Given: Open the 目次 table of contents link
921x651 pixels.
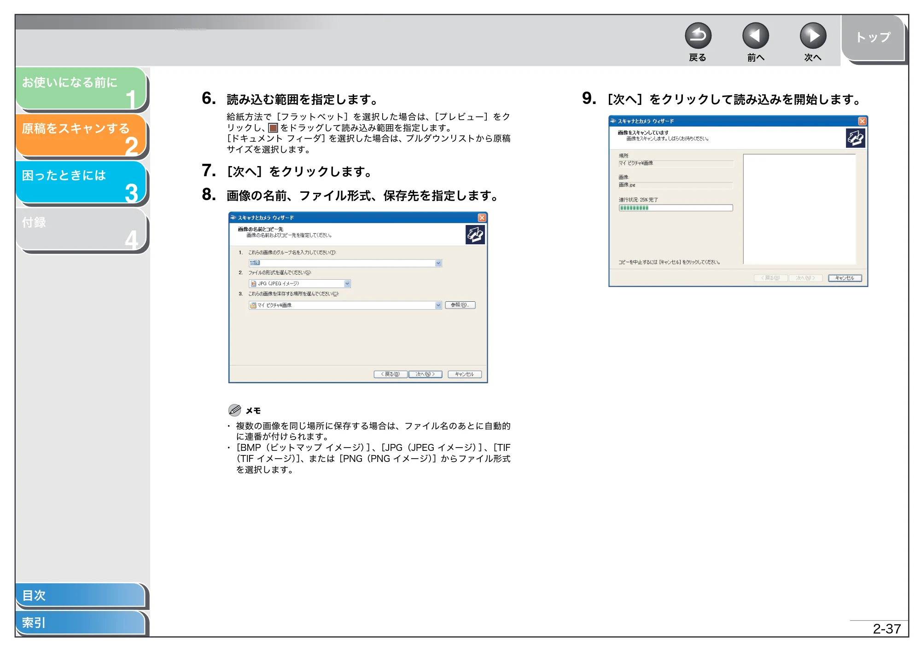Looking at the screenshot, I should pos(81,595).
